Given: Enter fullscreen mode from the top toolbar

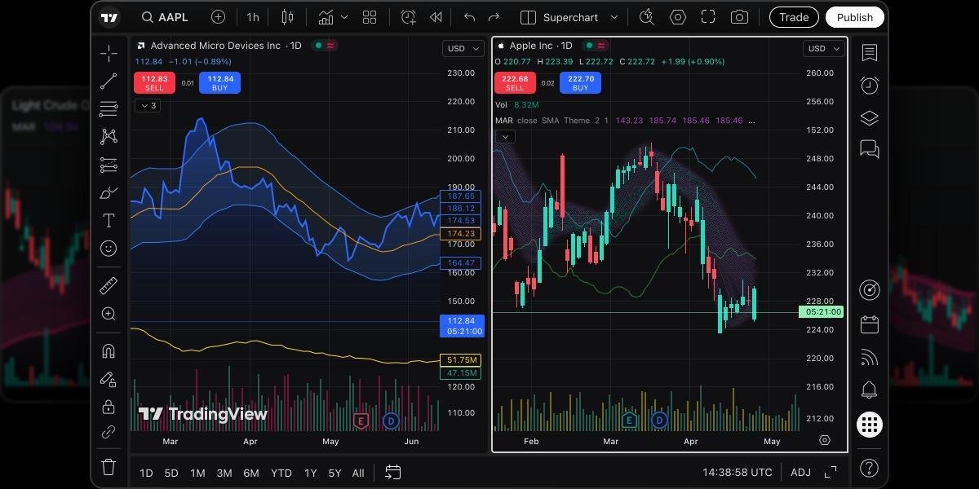Looking at the screenshot, I should click(x=708, y=17).
